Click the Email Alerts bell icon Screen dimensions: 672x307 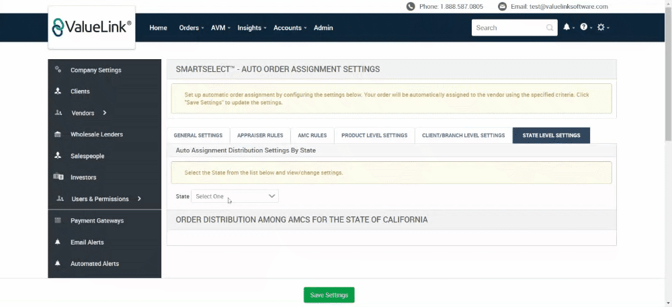pyautogui.click(x=58, y=242)
